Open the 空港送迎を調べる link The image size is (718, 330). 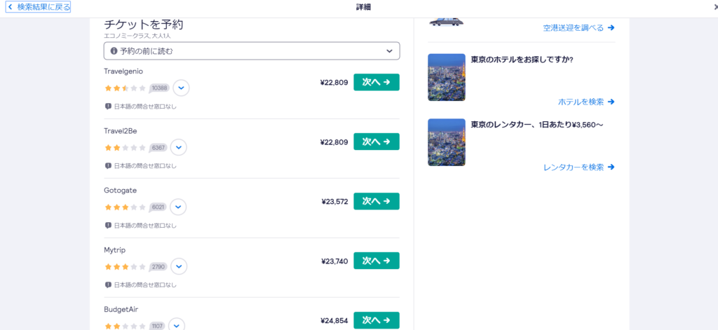pos(578,28)
